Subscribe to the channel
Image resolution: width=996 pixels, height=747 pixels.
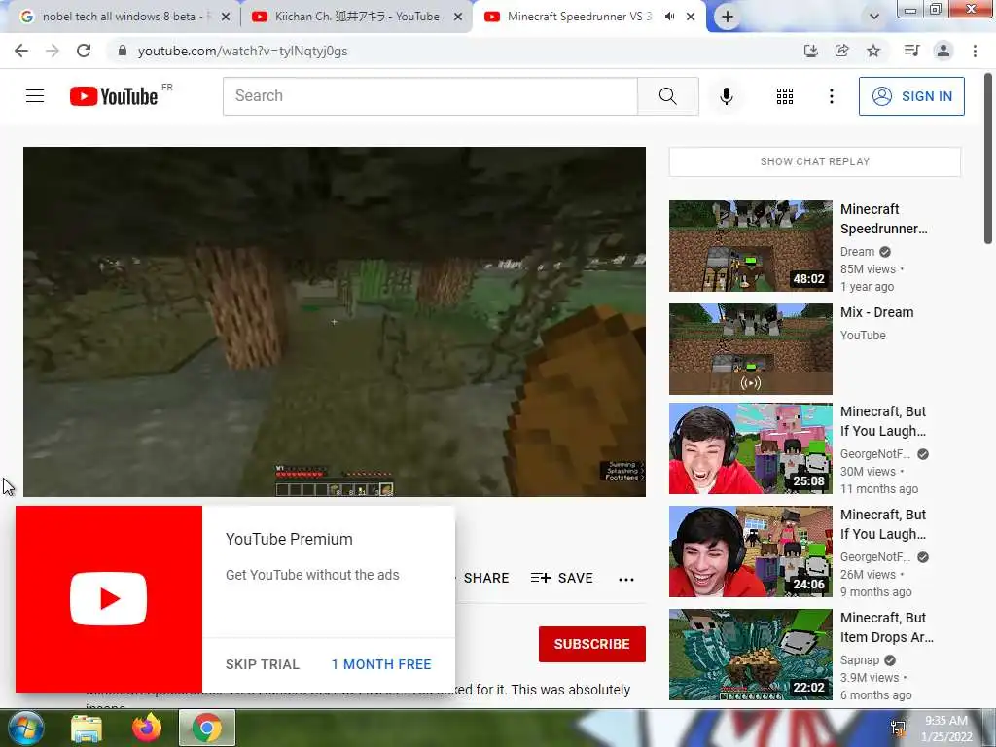(592, 644)
